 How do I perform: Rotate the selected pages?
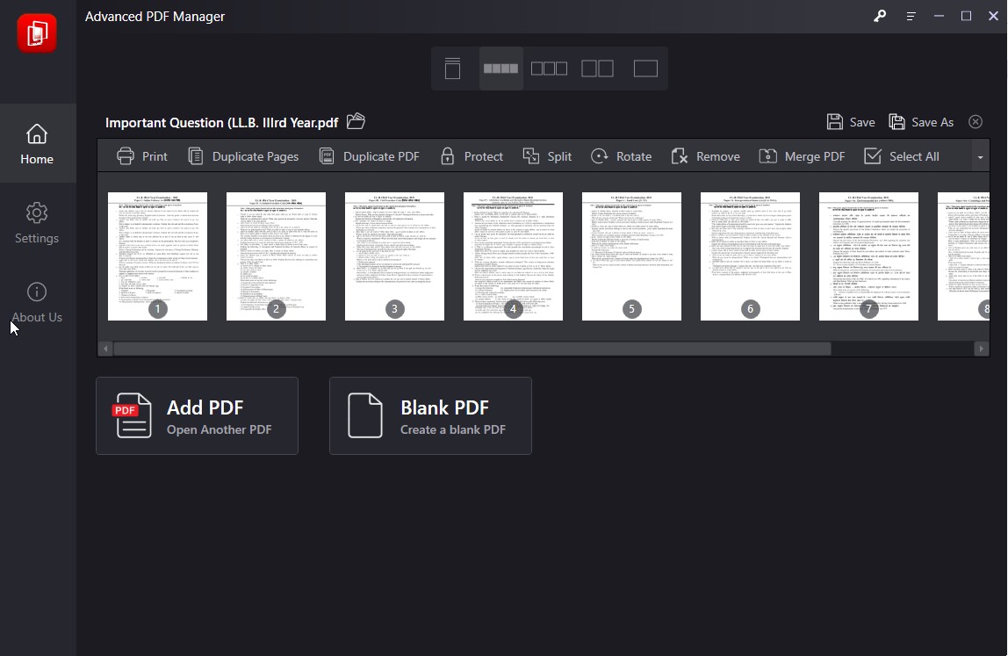click(621, 155)
